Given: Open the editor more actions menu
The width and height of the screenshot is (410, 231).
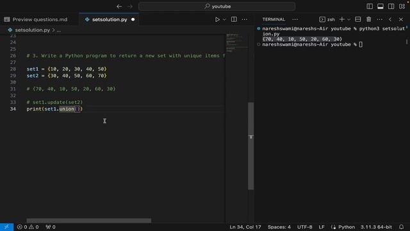Looking at the screenshot, I should 245,19.
